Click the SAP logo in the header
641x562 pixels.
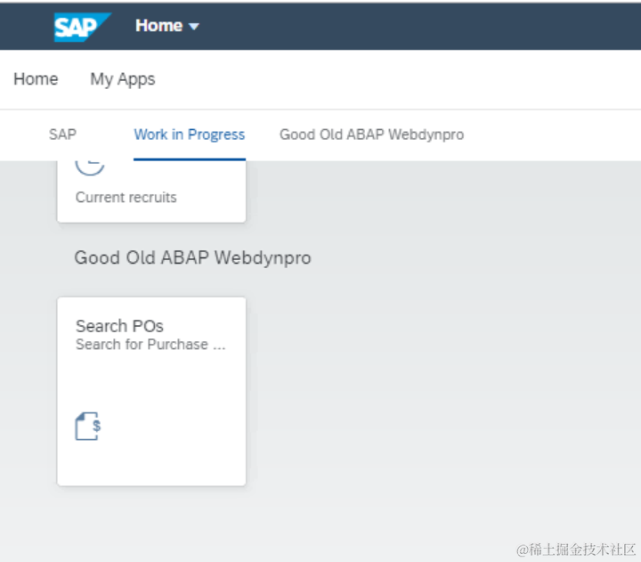tap(82, 27)
